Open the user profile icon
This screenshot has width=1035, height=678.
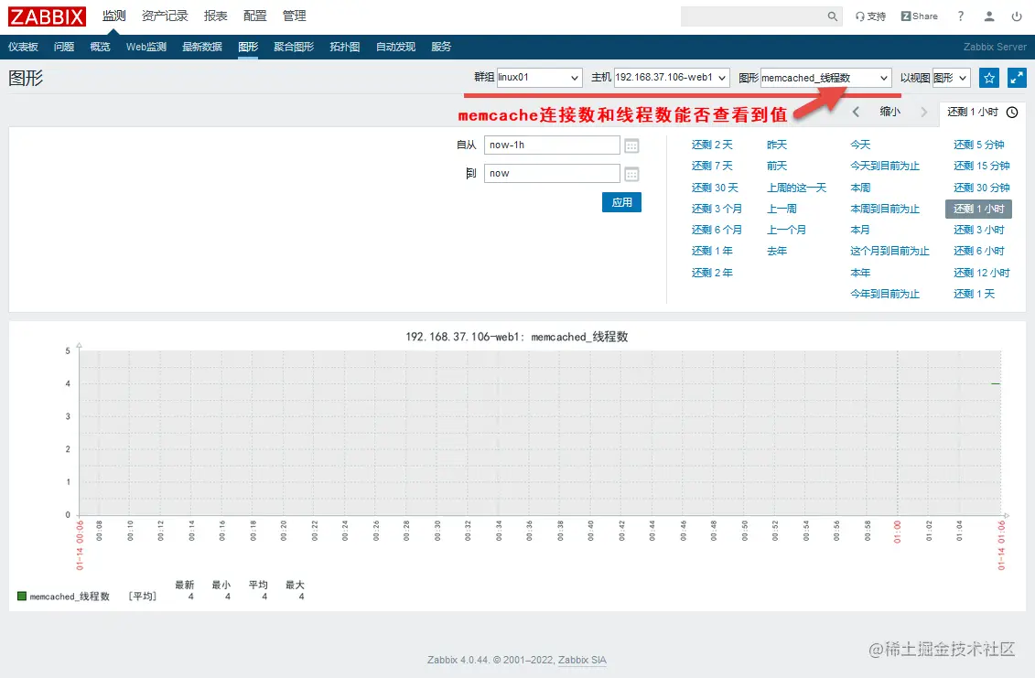(x=989, y=16)
